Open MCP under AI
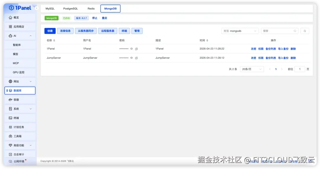 pyautogui.click(x=20, y=63)
